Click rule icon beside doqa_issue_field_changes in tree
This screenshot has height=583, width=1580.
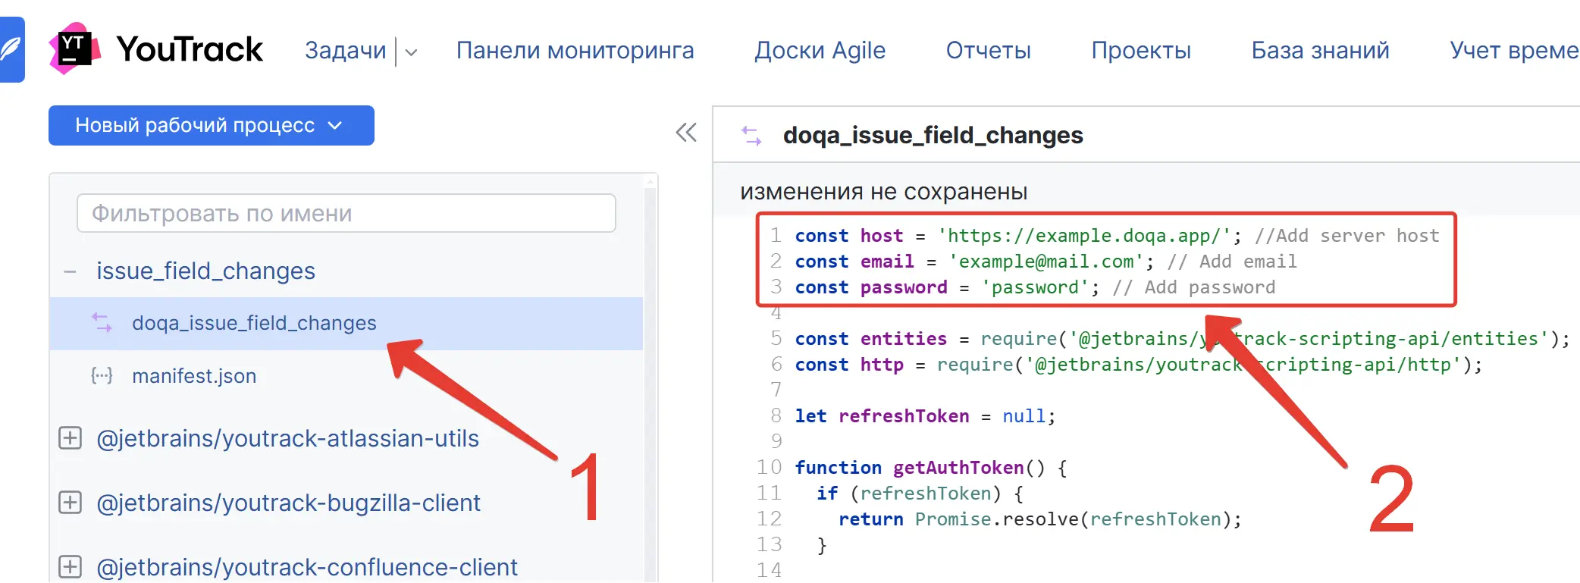click(x=102, y=323)
